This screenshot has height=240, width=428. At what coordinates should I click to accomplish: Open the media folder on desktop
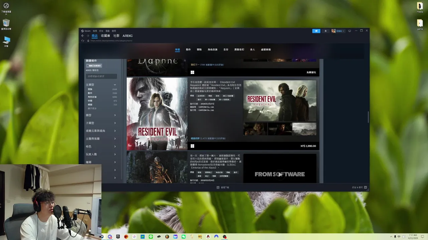coord(420,8)
